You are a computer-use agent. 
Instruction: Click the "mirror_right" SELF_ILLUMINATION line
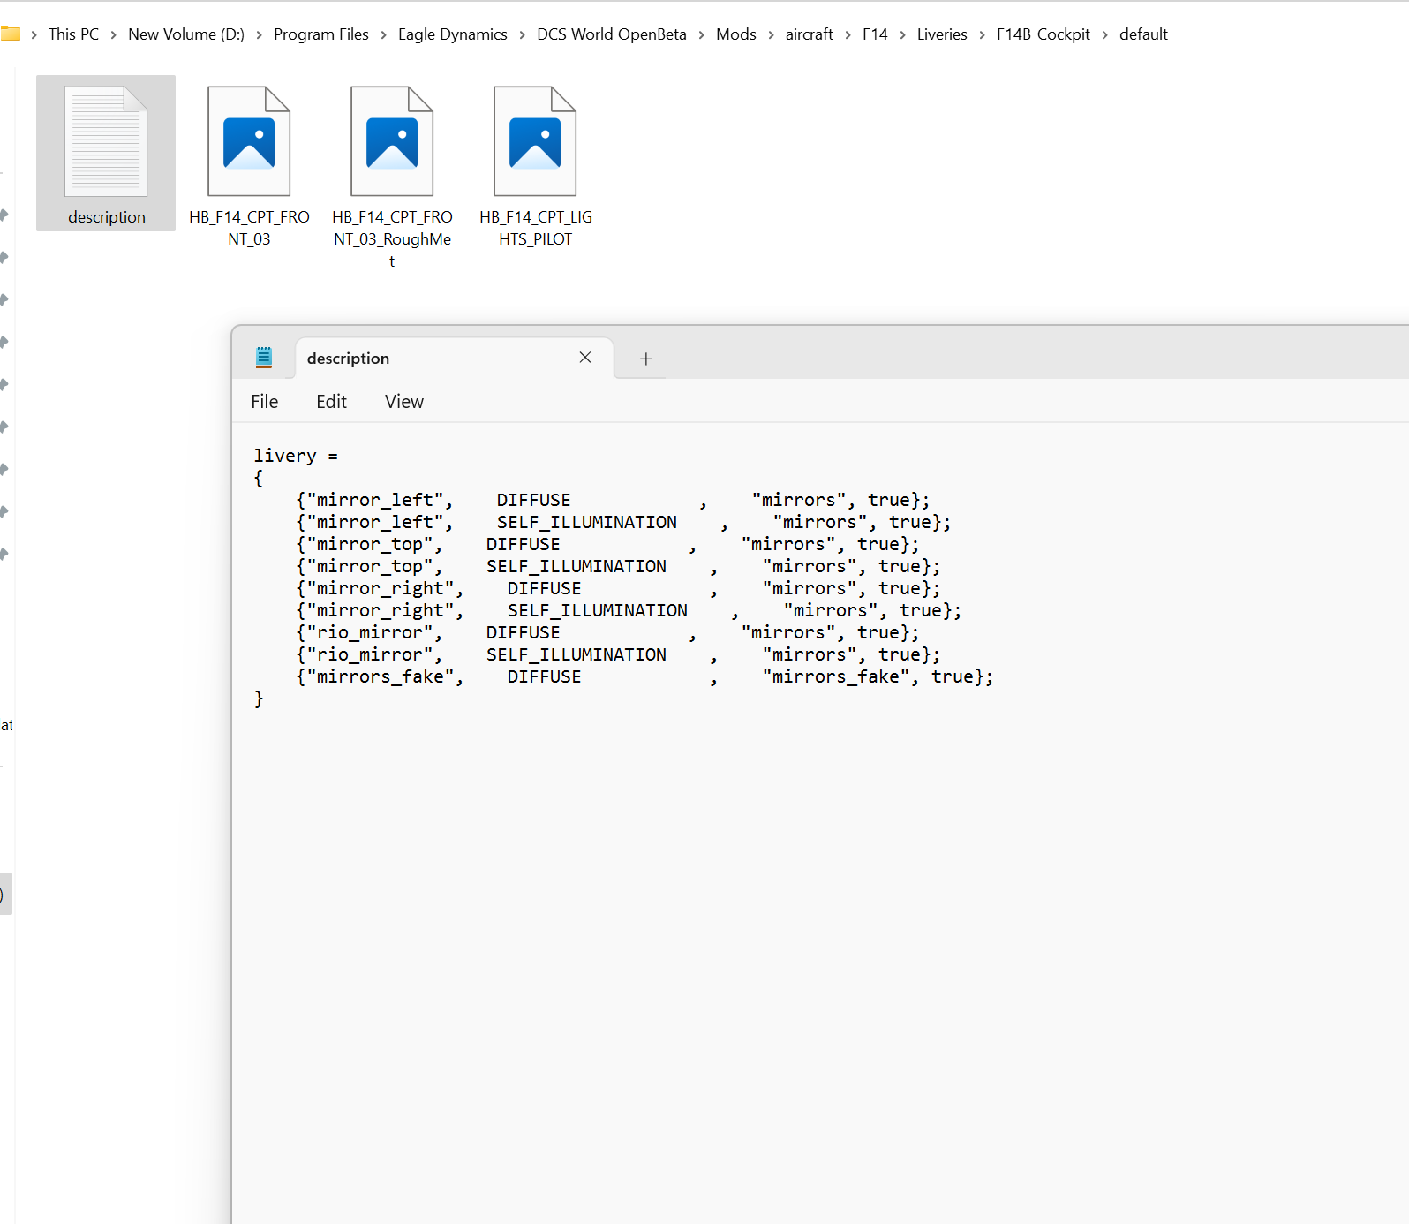coord(629,610)
